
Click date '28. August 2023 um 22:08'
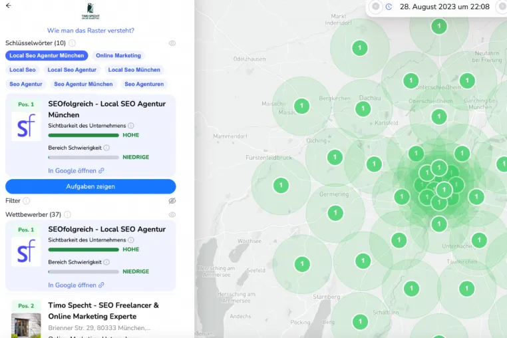[x=444, y=7]
